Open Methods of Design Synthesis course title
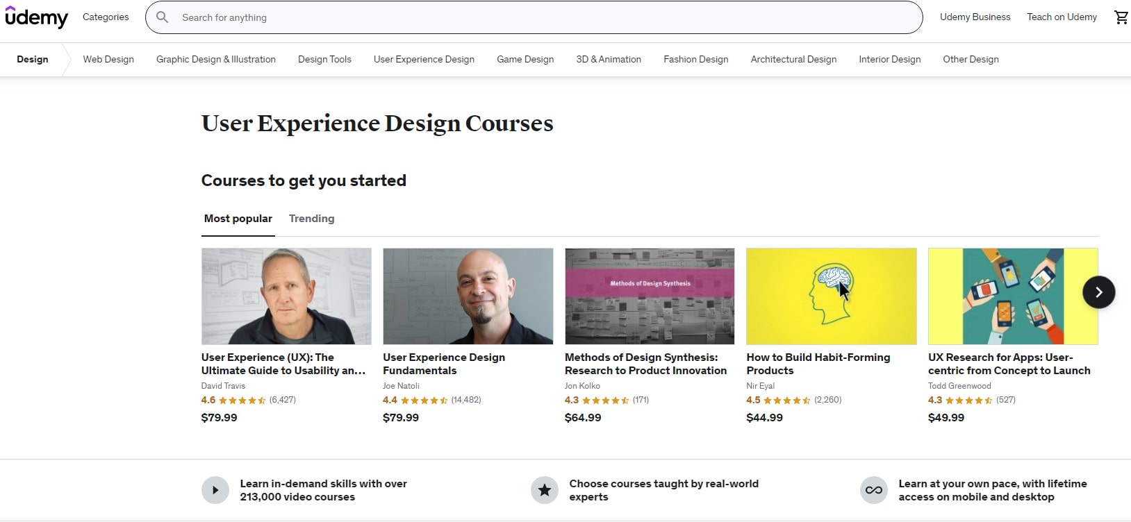 tap(645, 364)
